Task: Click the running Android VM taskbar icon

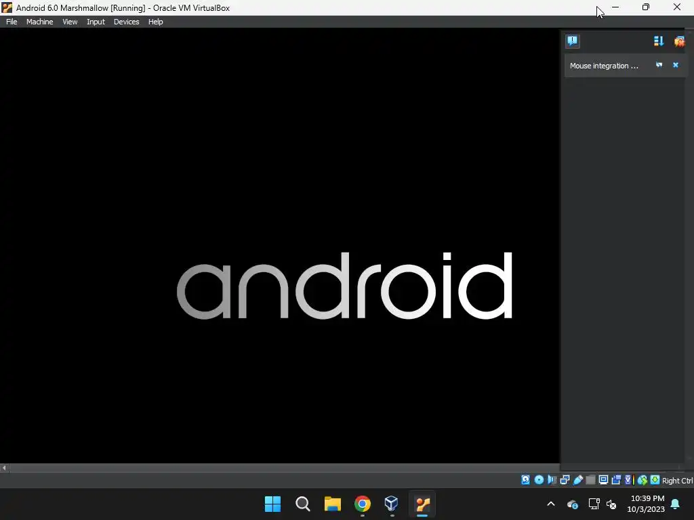Action: pyautogui.click(x=422, y=504)
